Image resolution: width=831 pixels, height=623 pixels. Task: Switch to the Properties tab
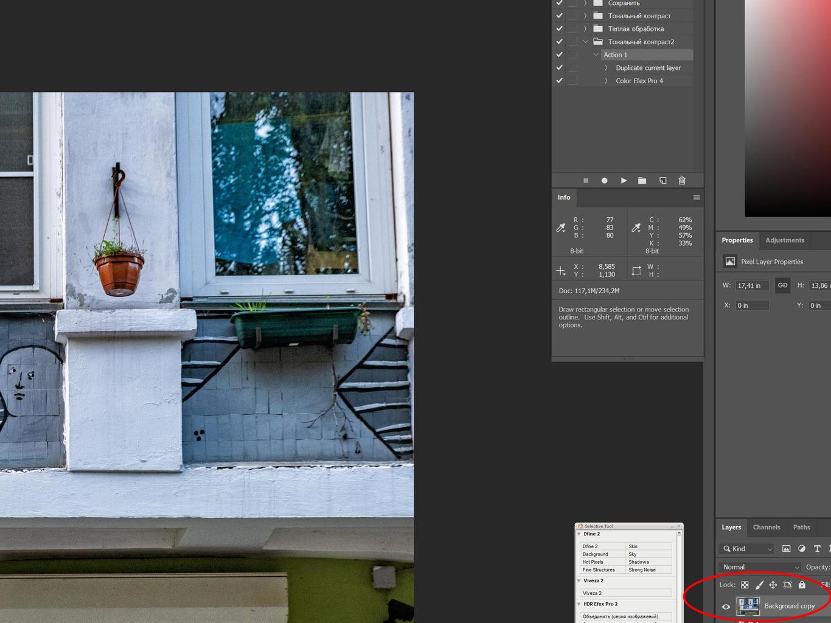(x=737, y=240)
